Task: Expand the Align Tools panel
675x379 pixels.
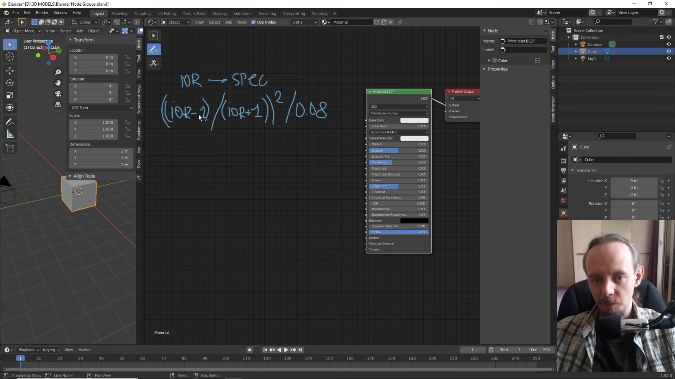Action: point(84,176)
